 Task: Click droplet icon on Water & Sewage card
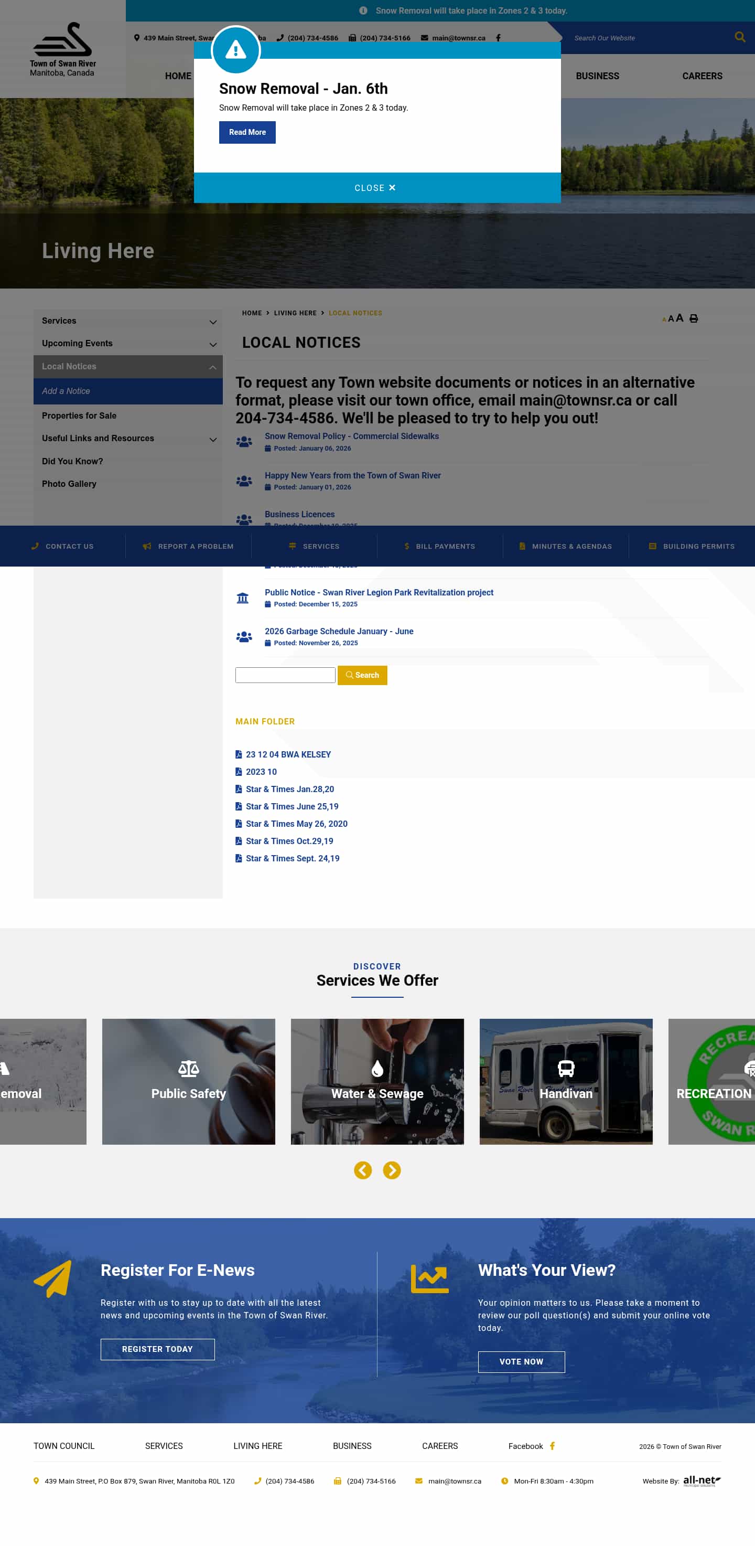click(x=377, y=1068)
